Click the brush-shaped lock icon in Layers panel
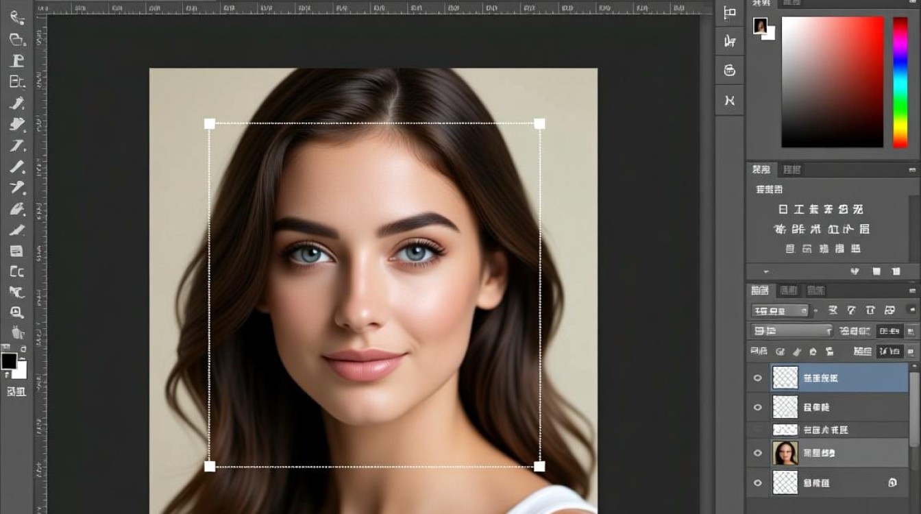921x514 pixels. pos(797,352)
